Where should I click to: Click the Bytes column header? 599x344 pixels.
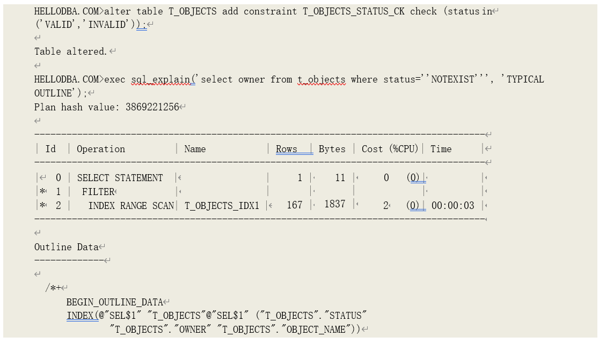[332, 149]
